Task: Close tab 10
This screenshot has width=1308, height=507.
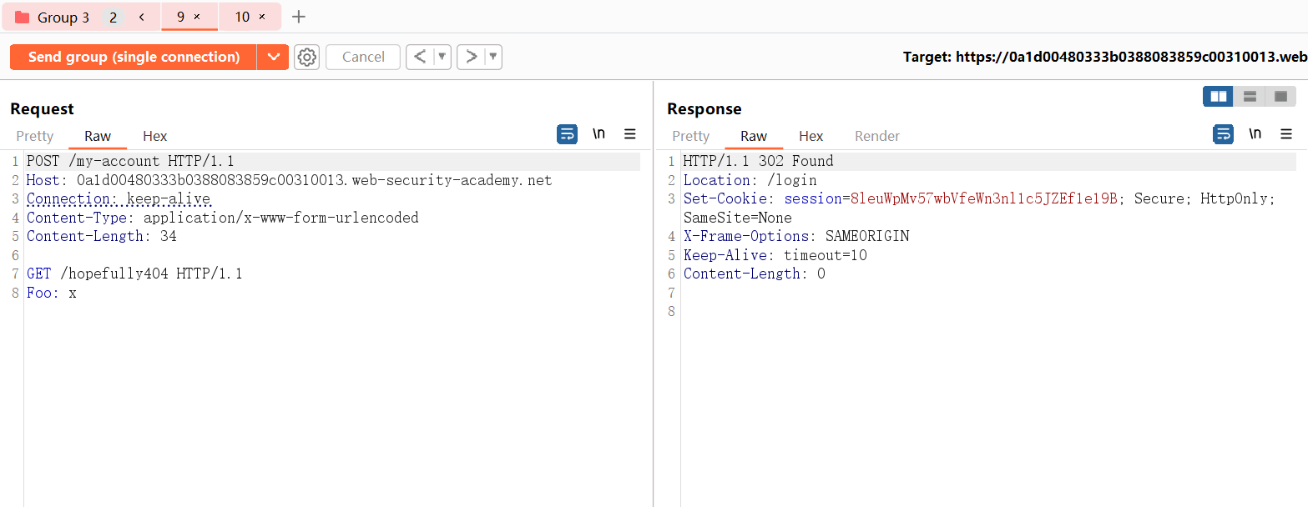Action: pos(262,17)
